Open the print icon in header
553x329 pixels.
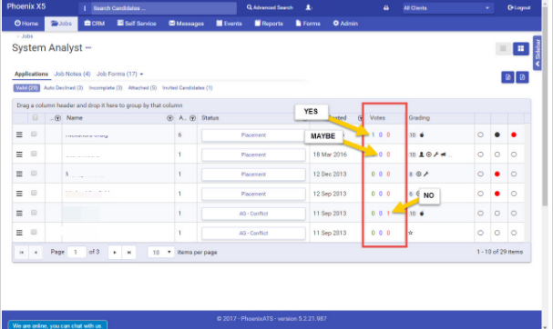386,8
